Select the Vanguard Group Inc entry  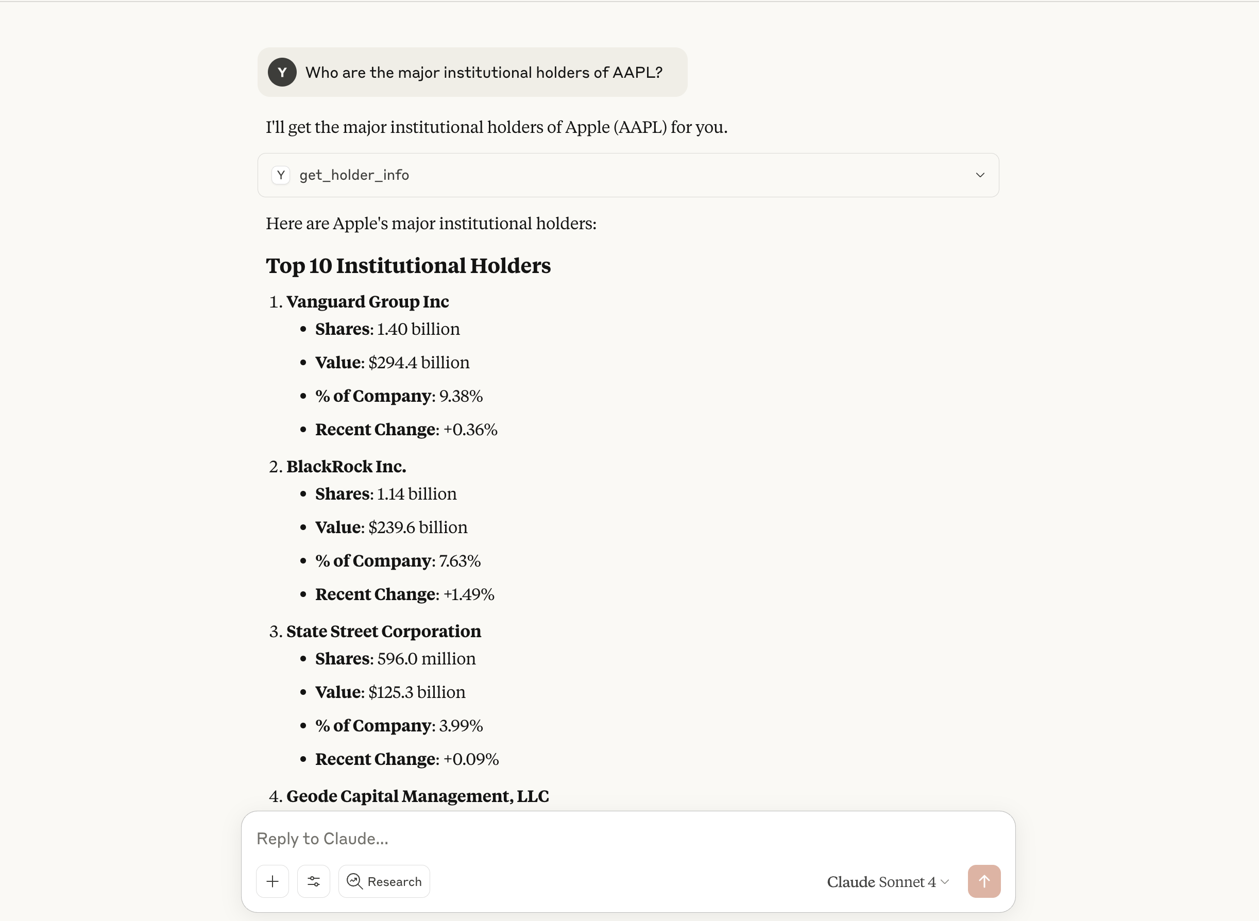pos(367,302)
